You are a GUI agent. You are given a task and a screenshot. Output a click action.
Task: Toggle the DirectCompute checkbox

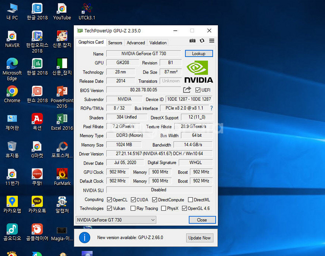pos(154,200)
